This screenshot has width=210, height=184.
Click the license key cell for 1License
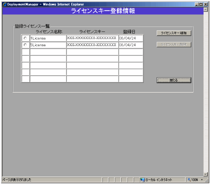click(x=92, y=38)
